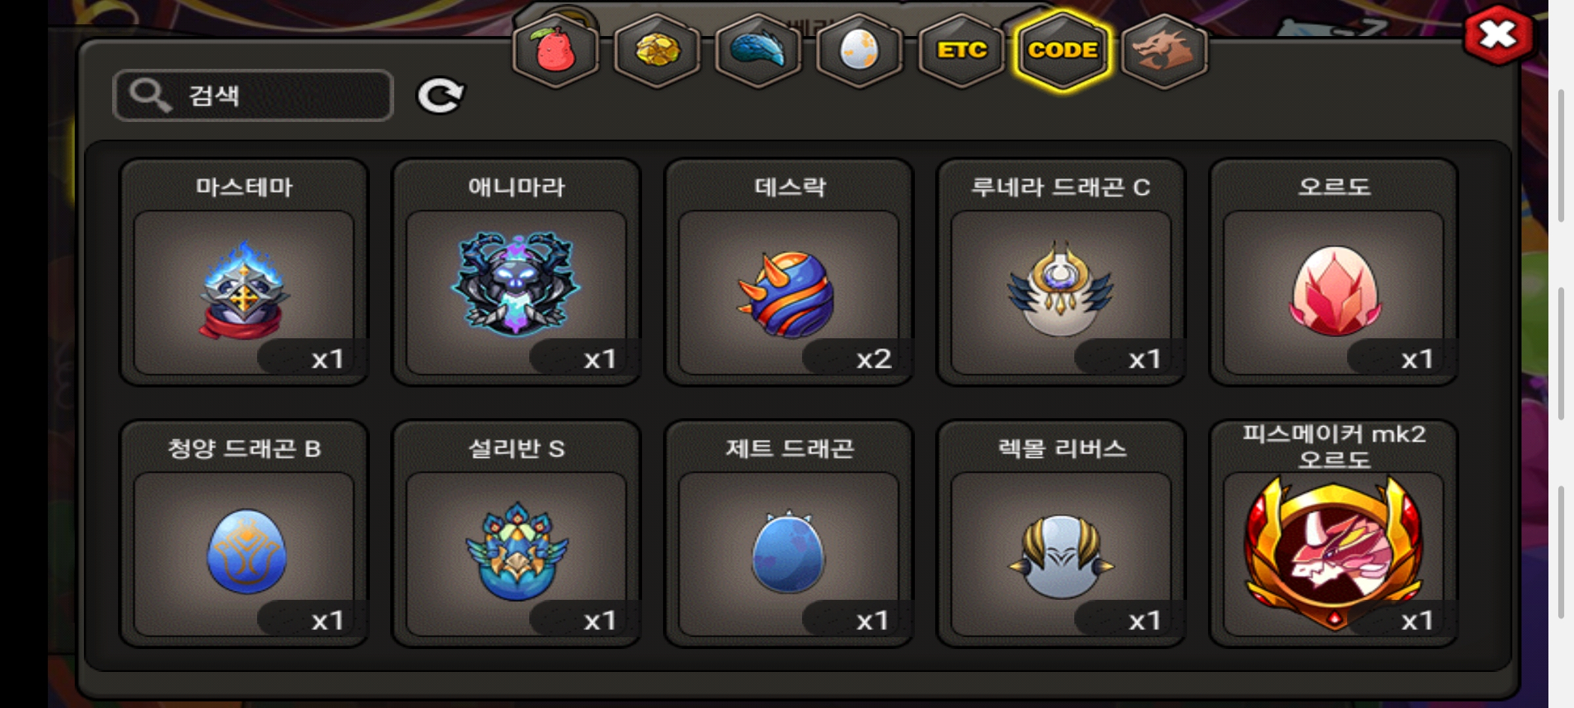
Task: Select the CODE tab
Action: pos(1062,50)
